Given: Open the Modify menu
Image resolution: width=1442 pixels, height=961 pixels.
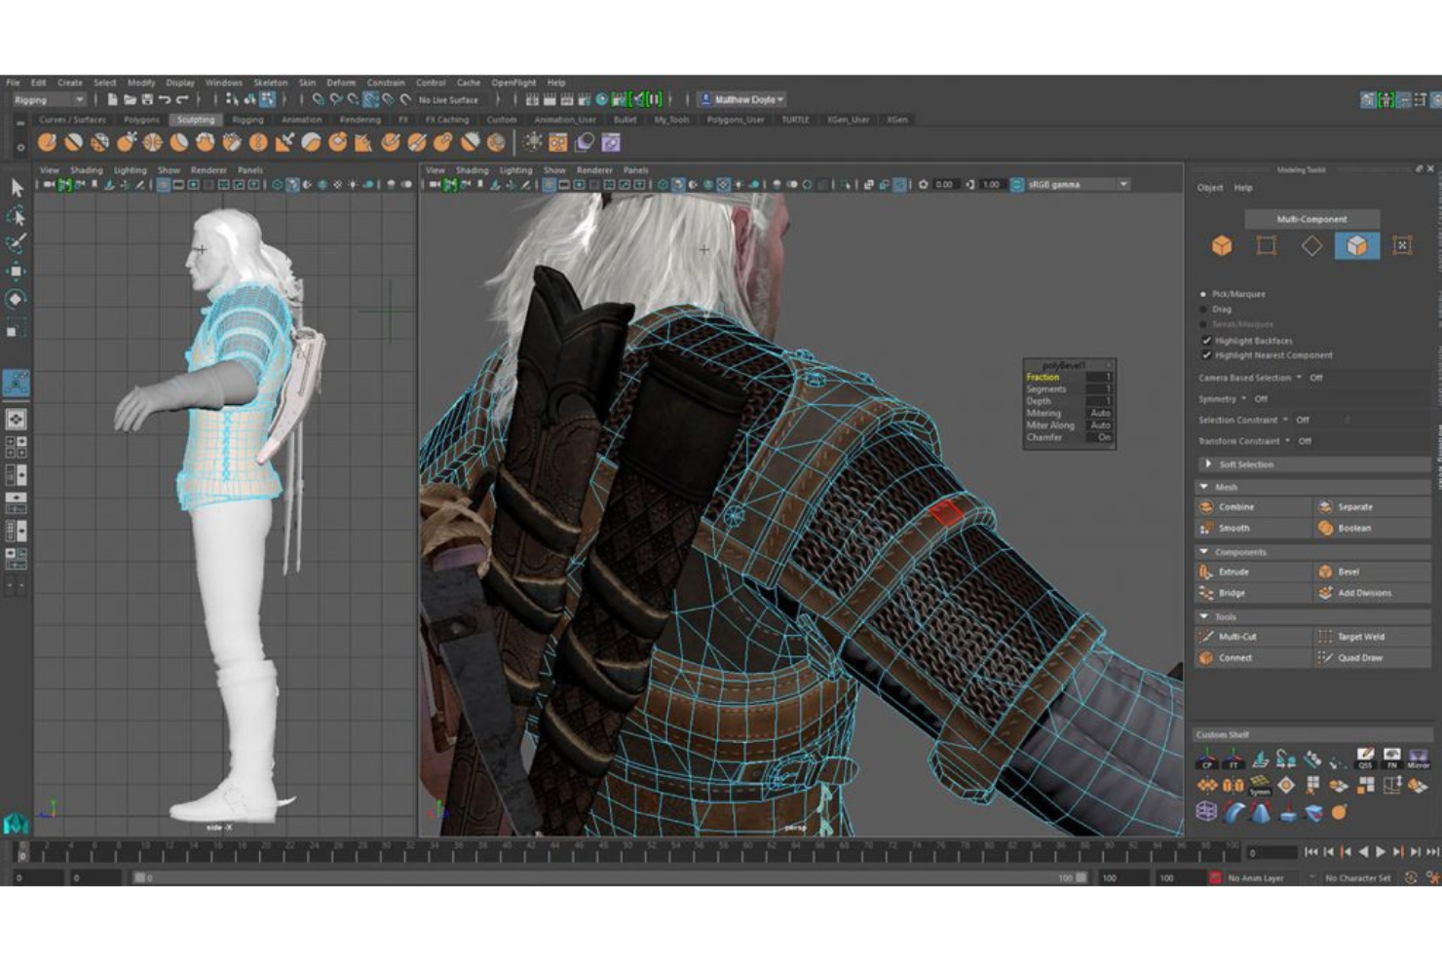Looking at the screenshot, I should [x=141, y=83].
